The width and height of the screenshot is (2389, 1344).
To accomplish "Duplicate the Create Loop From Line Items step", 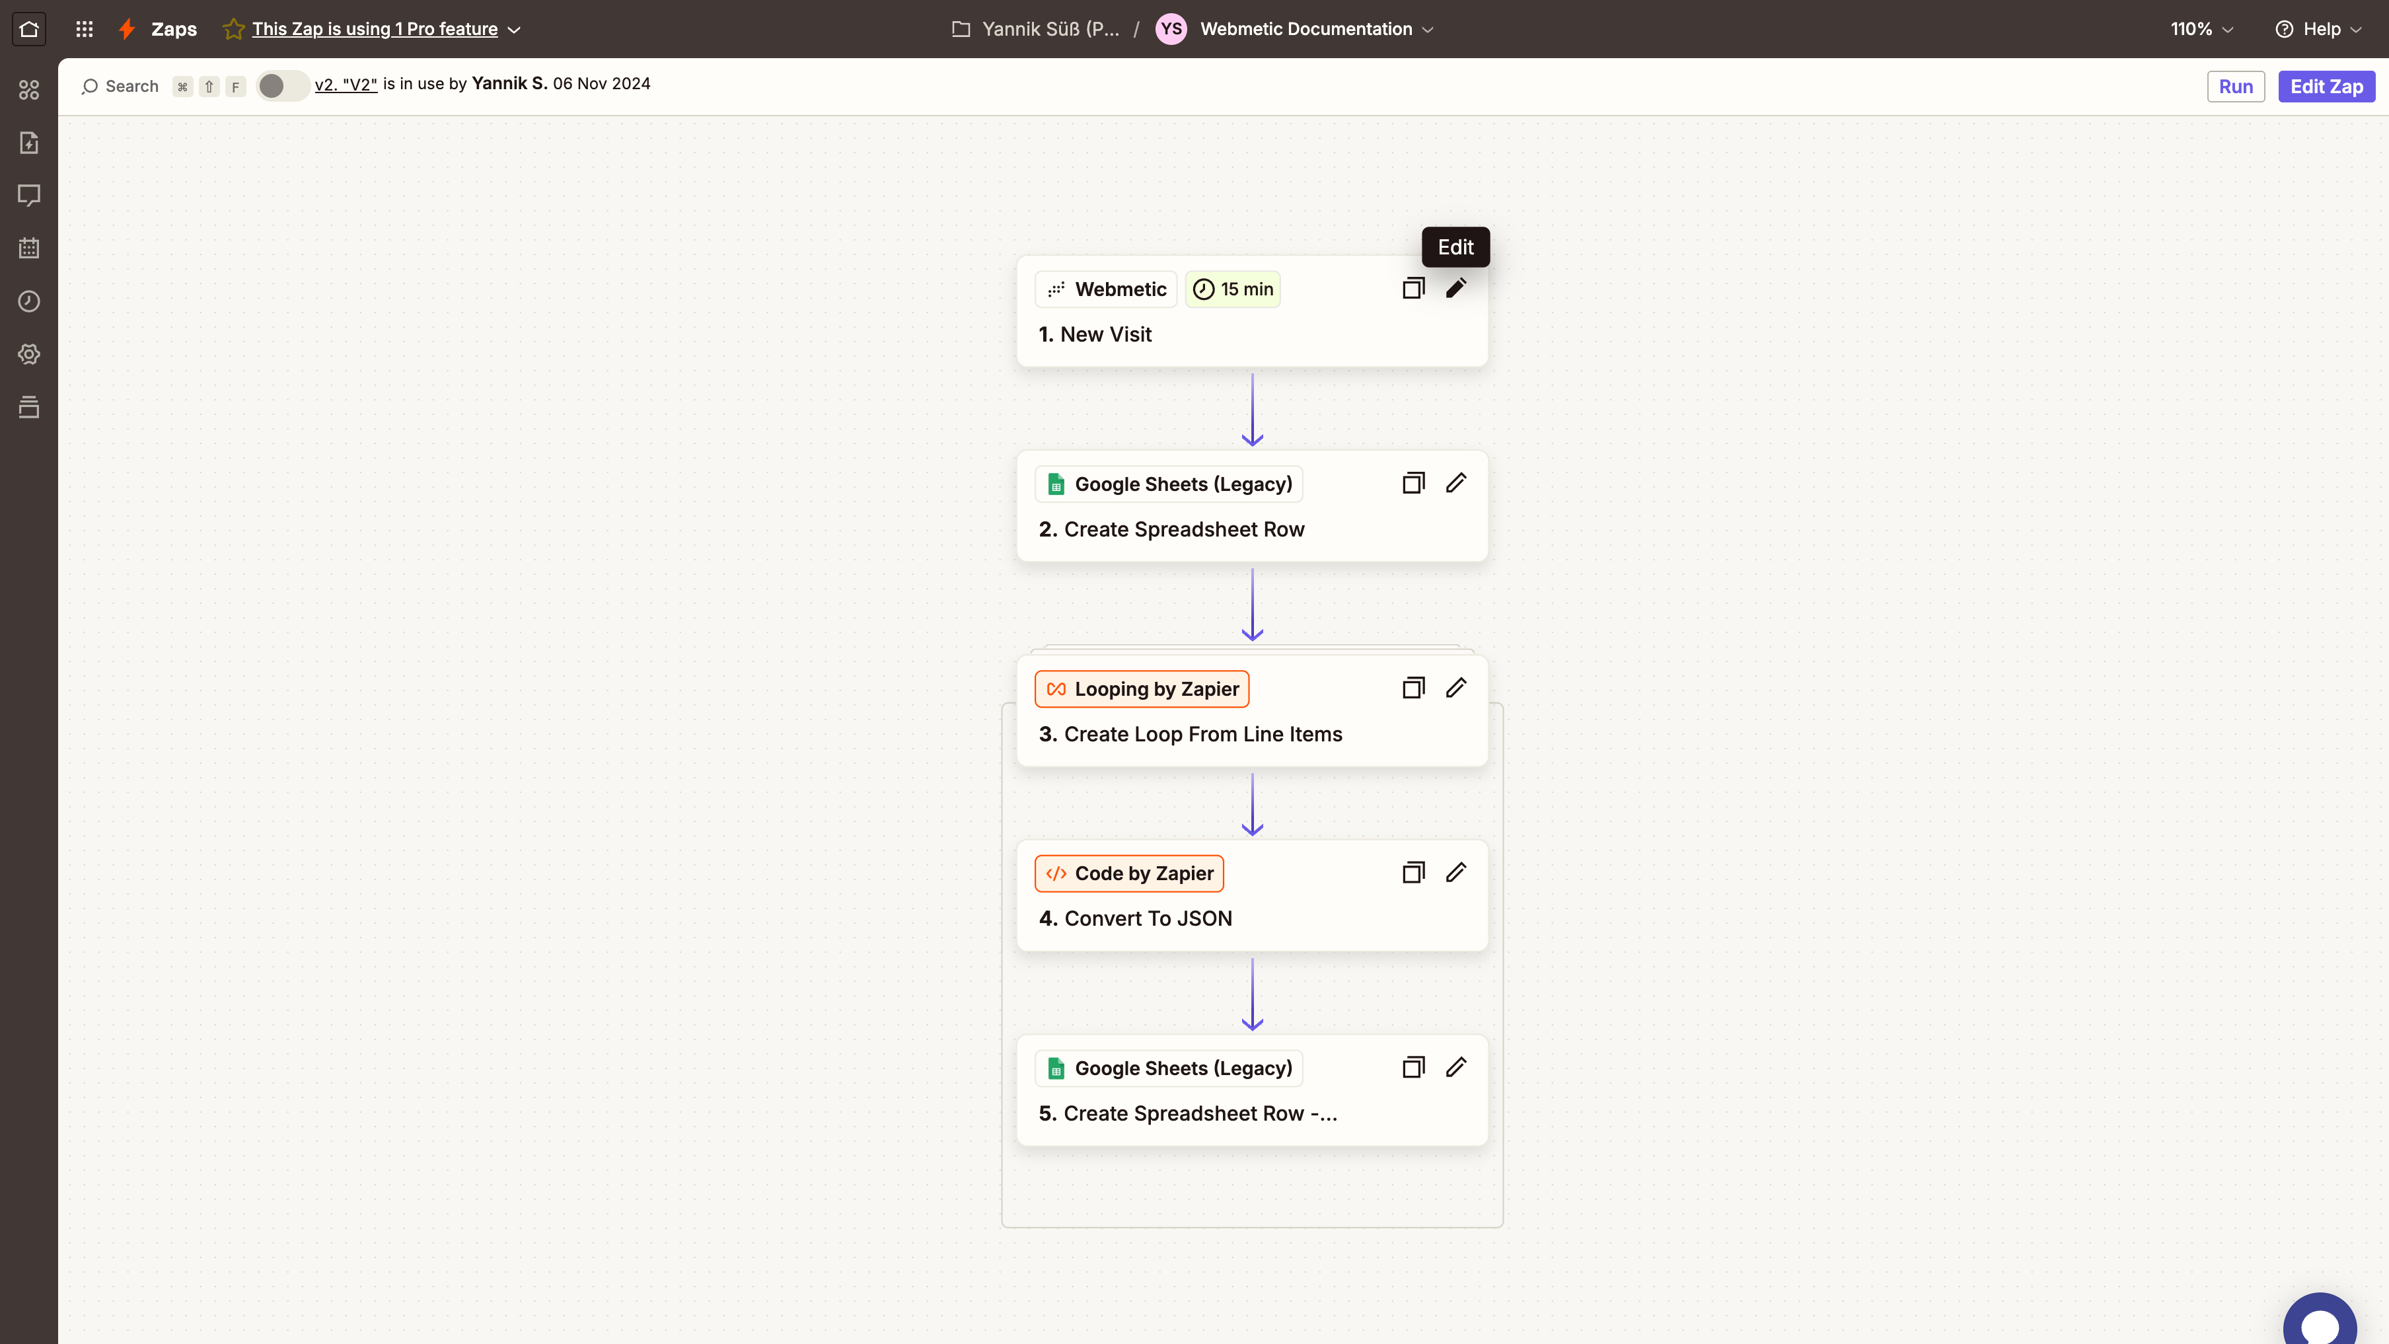I will [1413, 689].
